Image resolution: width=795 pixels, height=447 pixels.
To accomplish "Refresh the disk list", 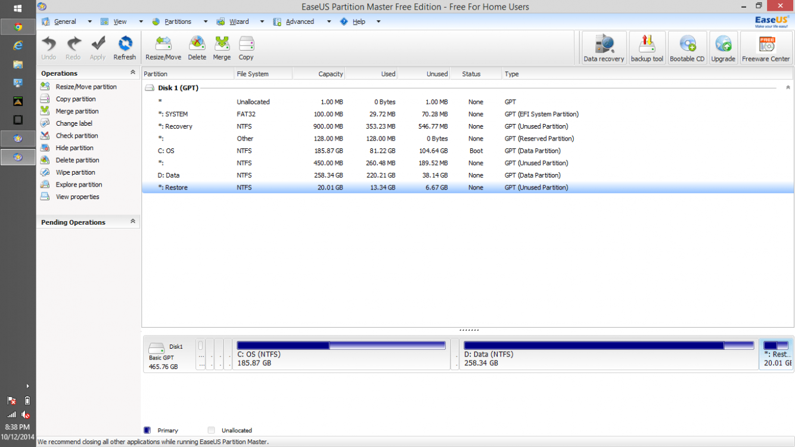I will pyautogui.click(x=125, y=48).
